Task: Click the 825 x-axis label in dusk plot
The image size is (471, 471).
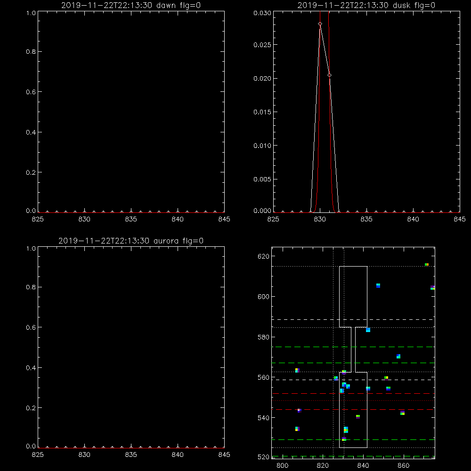Action: [x=273, y=219]
